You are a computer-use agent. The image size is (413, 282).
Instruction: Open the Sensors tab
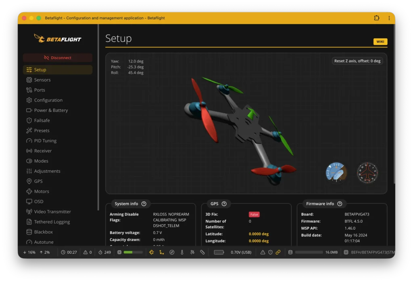[57, 80]
